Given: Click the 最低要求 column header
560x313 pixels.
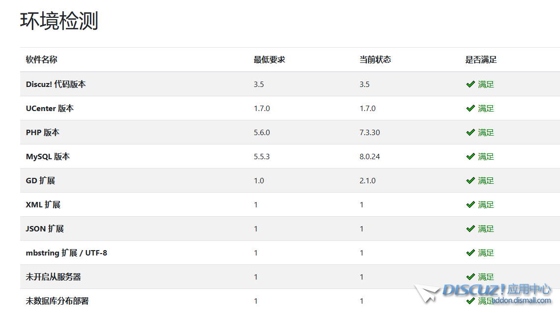Looking at the screenshot, I should point(269,59).
